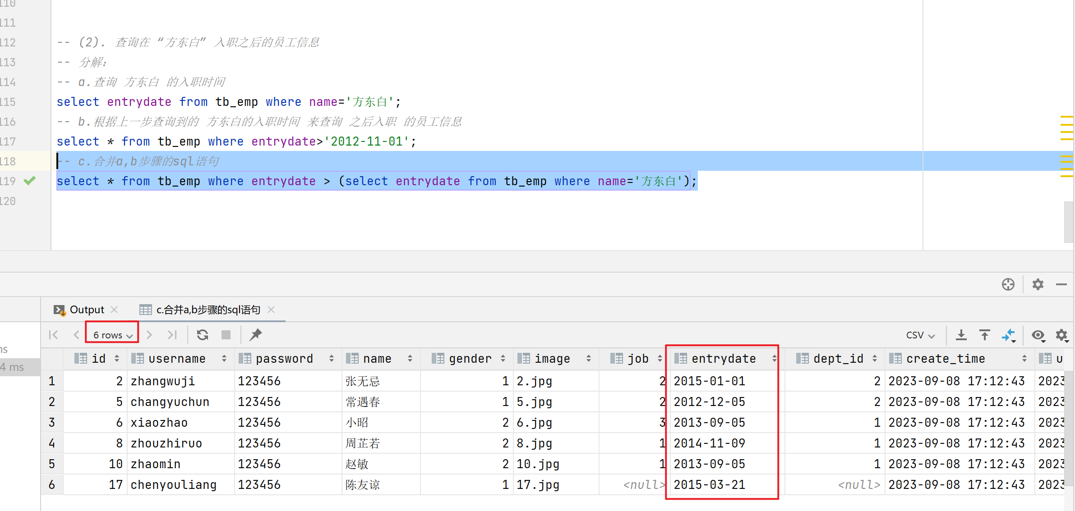
Task: Select the cell containing chenyouliang
Action: tap(174, 485)
